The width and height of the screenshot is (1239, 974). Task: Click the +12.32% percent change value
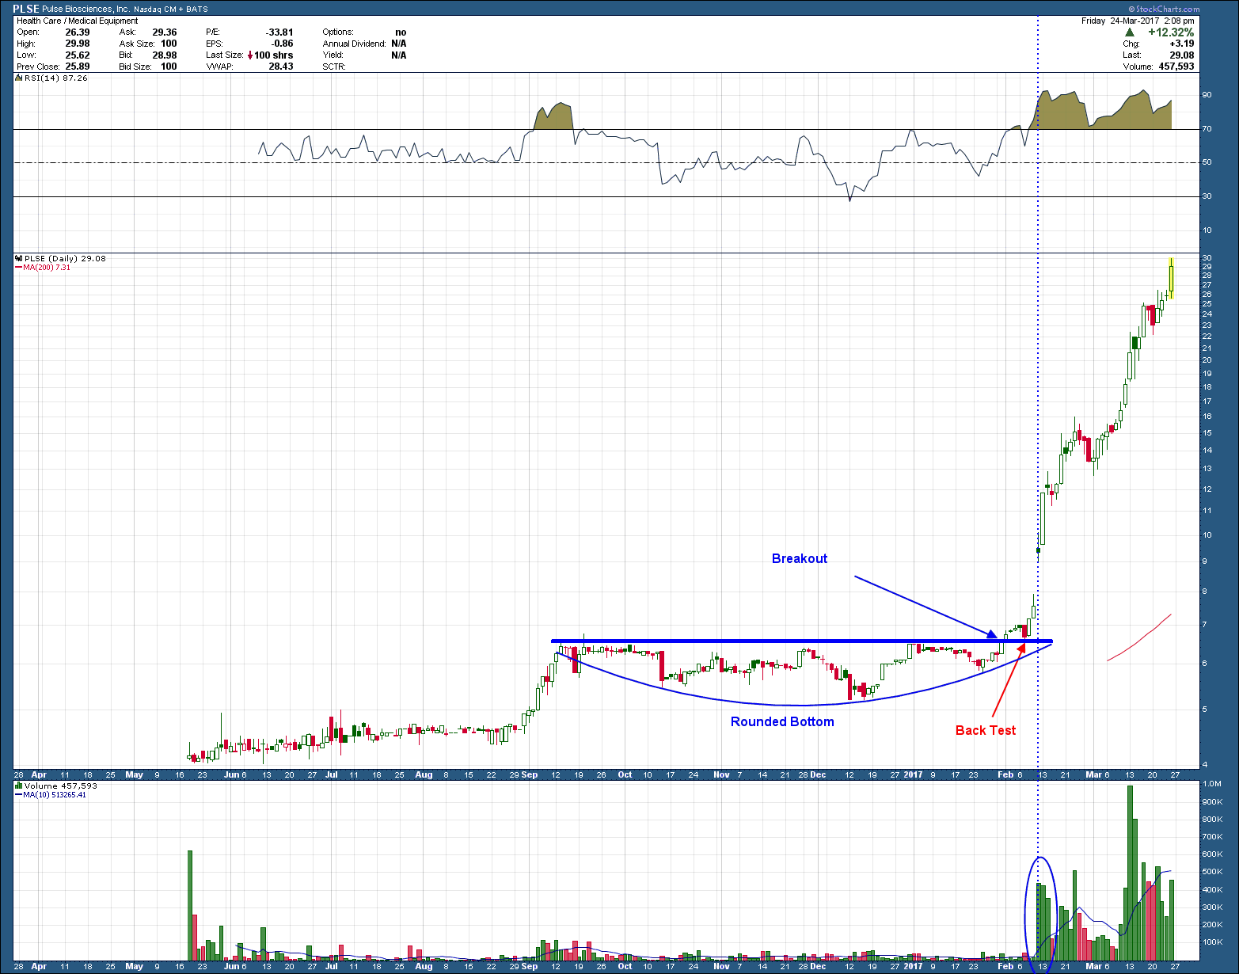tap(1171, 32)
